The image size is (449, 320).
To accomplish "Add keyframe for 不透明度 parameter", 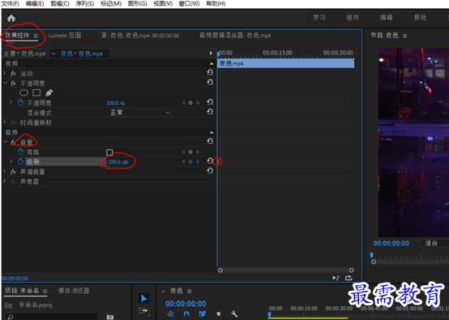I will [190, 103].
